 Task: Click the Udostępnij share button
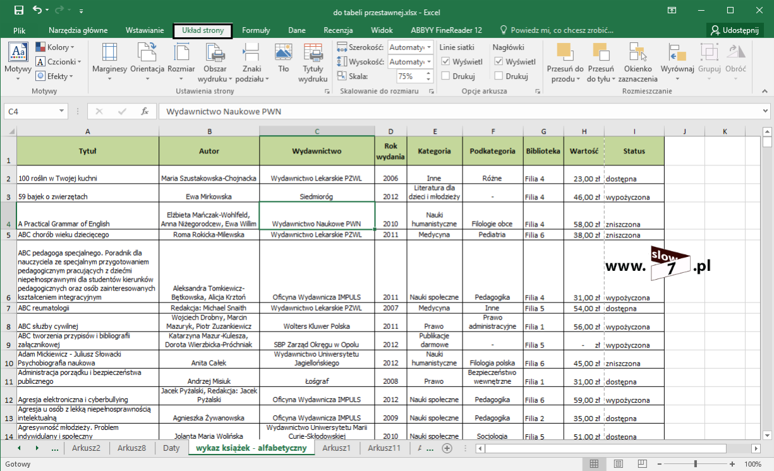[735, 30]
